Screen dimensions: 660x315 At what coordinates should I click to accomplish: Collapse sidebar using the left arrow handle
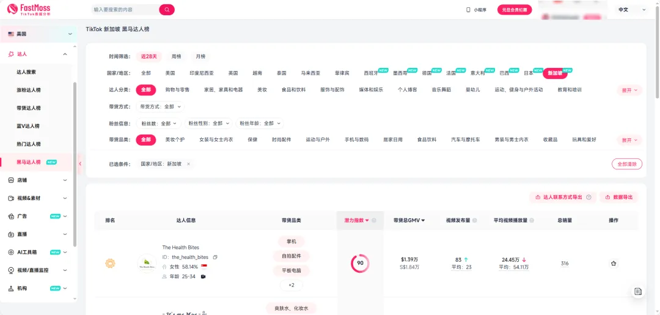coord(80,163)
